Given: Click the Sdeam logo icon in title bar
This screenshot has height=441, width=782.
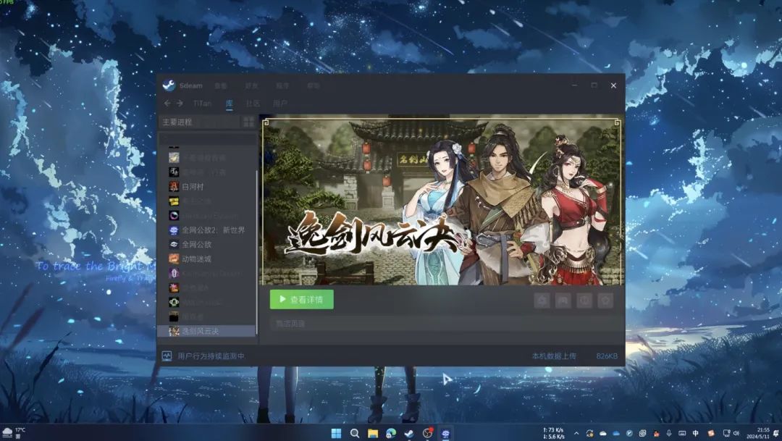Looking at the screenshot, I should click(x=169, y=85).
